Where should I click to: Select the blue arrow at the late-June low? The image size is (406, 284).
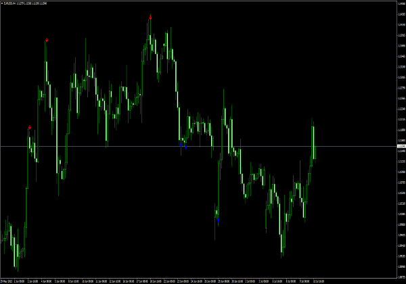tap(218, 220)
